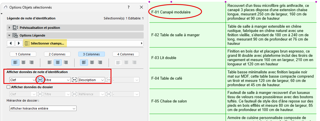
Task: Open the Titre field dropdown
Action: point(57,80)
